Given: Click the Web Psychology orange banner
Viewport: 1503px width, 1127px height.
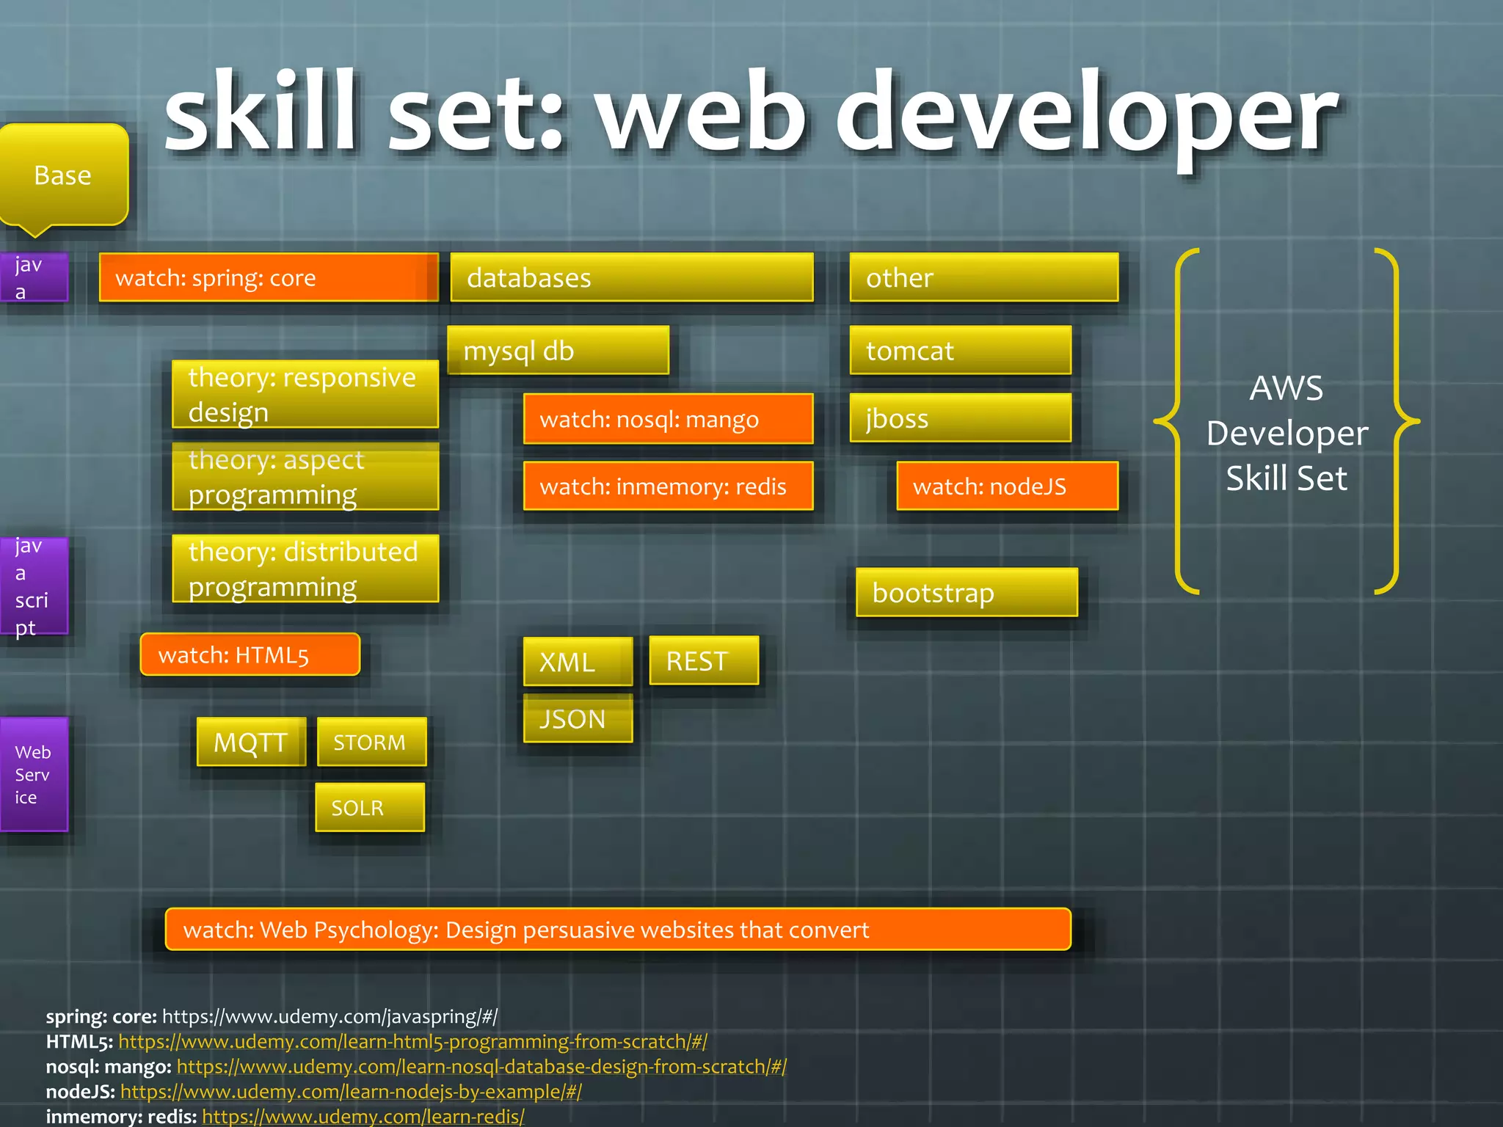Looking at the screenshot, I should coord(618,929).
